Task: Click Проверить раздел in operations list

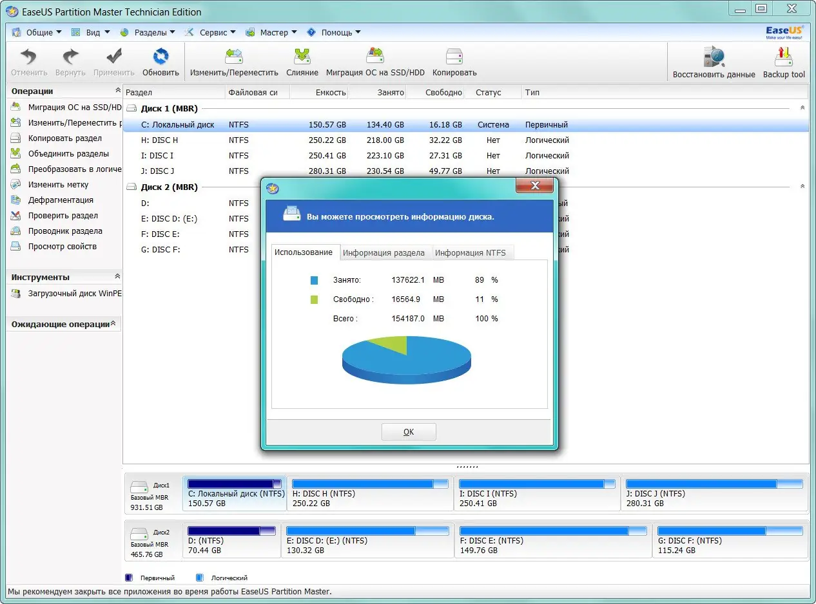Action: click(x=63, y=216)
